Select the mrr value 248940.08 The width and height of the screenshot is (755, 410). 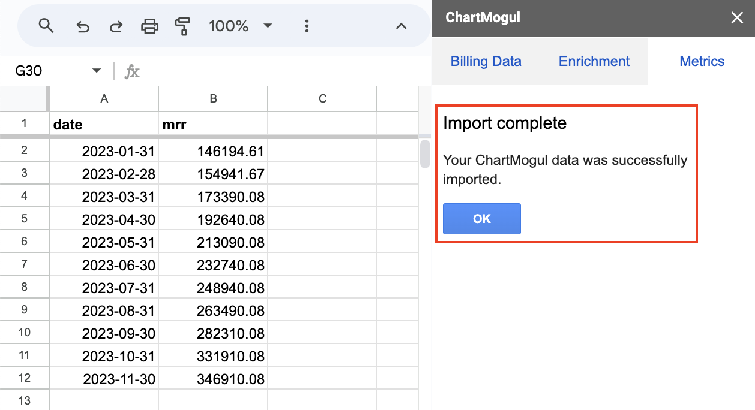[x=213, y=288]
